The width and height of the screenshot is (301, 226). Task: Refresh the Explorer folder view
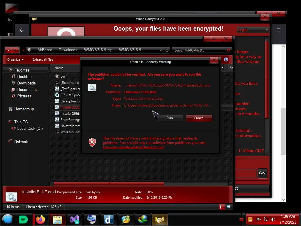(x=167, y=50)
